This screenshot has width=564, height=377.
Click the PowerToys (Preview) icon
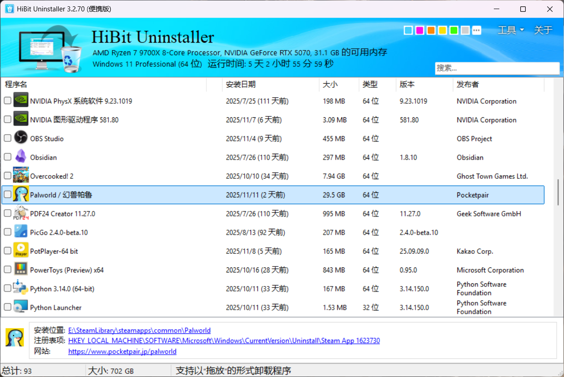point(21,269)
